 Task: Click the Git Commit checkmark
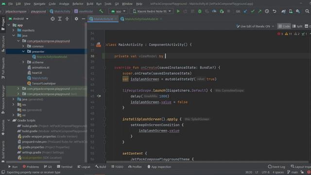253,11
